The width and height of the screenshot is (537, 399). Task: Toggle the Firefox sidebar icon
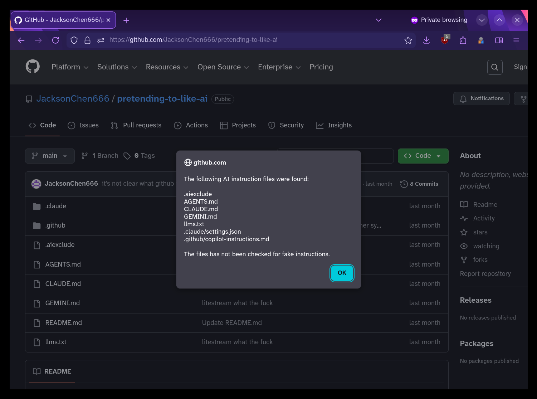click(x=499, y=40)
